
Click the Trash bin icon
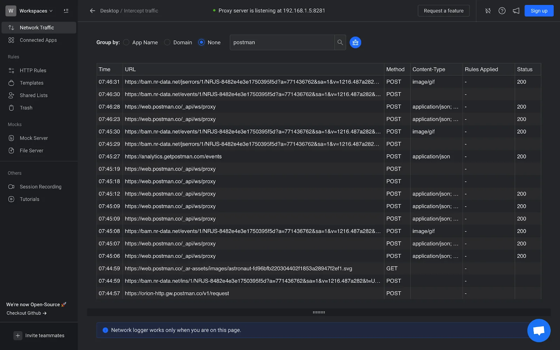(11, 108)
